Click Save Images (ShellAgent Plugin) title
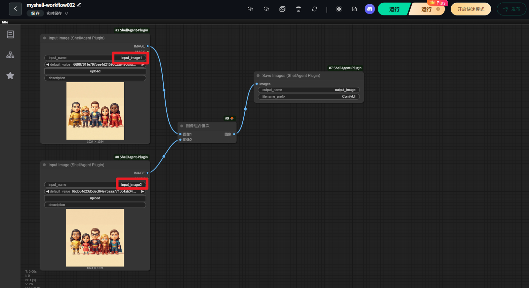This screenshot has width=529, height=288. coord(291,76)
